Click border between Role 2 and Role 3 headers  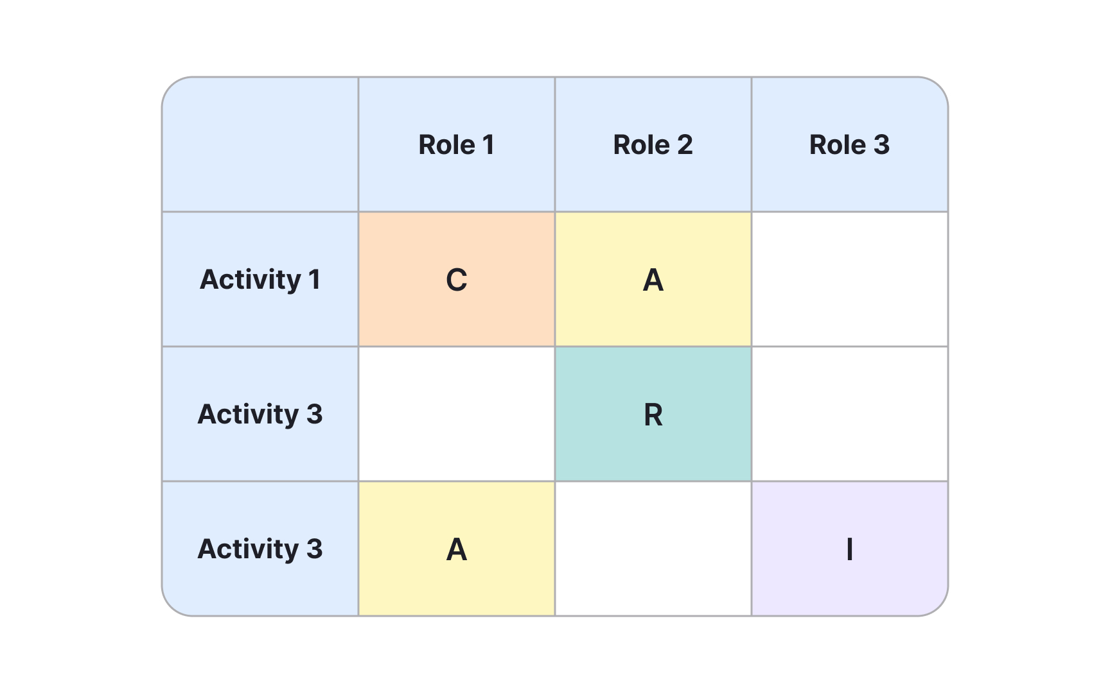pos(752,145)
